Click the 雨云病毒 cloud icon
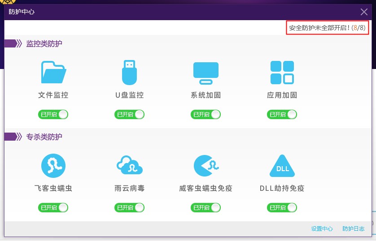This screenshot has width=376, height=241. 129,166
